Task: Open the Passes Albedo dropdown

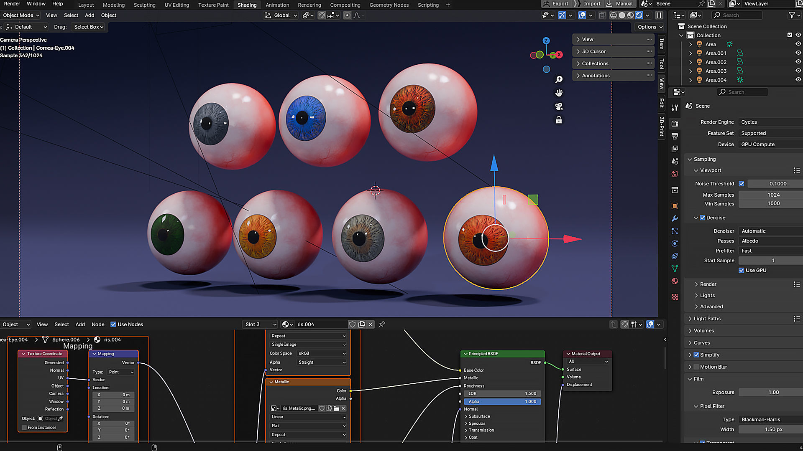Action: (x=770, y=241)
